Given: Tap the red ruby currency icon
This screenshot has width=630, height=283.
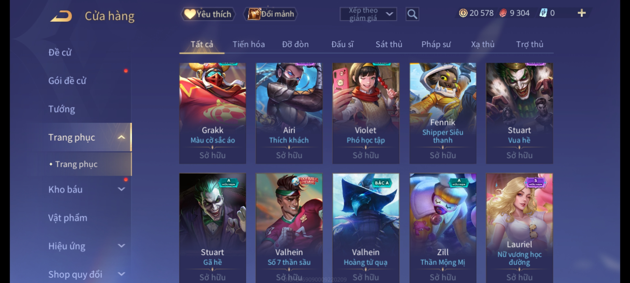Looking at the screenshot, I should click(503, 13).
